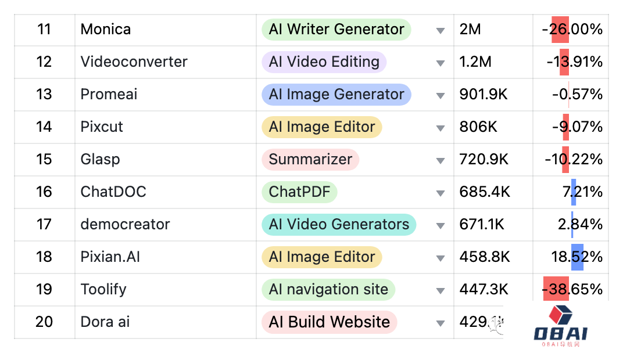Screen dimensions: 623x353
Task: Click row number 17 cell
Action: tap(44, 225)
